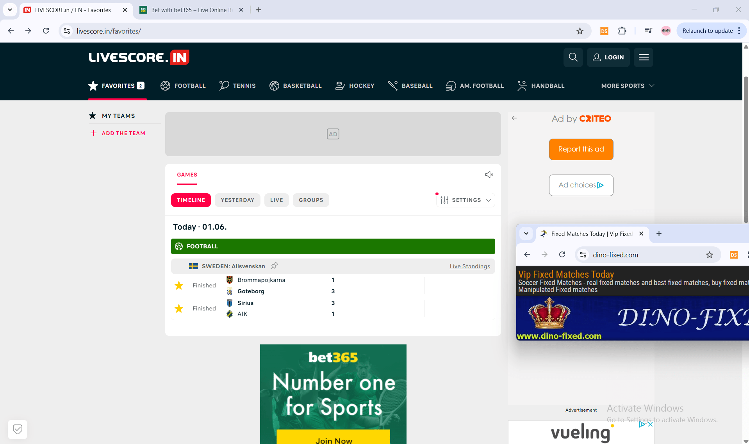Open AIK team row
The width and height of the screenshot is (749, 444).
242,314
